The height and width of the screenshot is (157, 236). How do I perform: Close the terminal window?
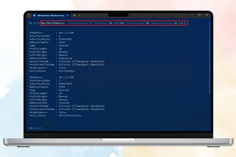(x=207, y=15)
